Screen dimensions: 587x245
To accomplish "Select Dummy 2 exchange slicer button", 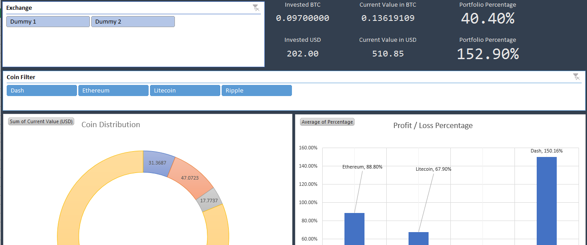I will (x=133, y=22).
